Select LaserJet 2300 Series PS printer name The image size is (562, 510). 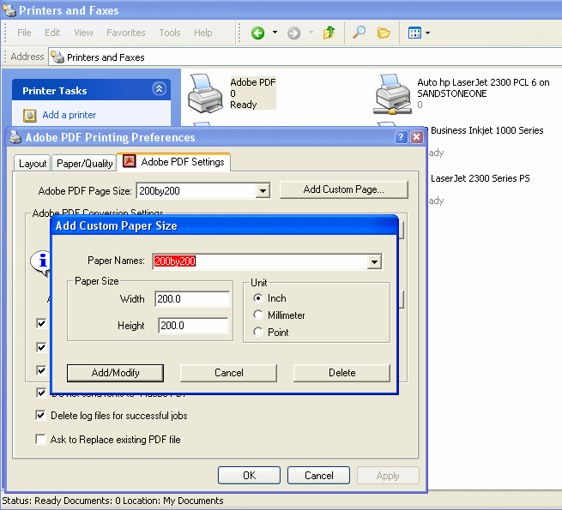(480, 178)
